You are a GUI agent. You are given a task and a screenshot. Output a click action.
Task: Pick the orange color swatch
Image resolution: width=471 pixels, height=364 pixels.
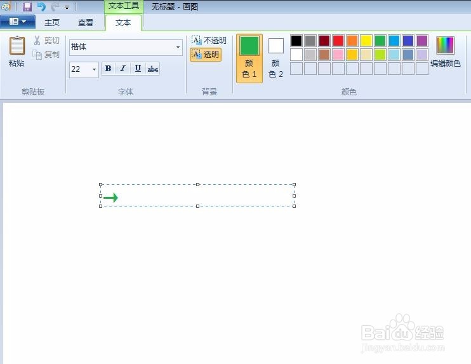[352, 41]
